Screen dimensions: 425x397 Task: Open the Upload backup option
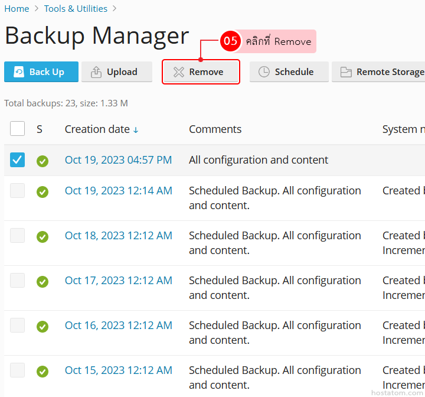(x=116, y=72)
